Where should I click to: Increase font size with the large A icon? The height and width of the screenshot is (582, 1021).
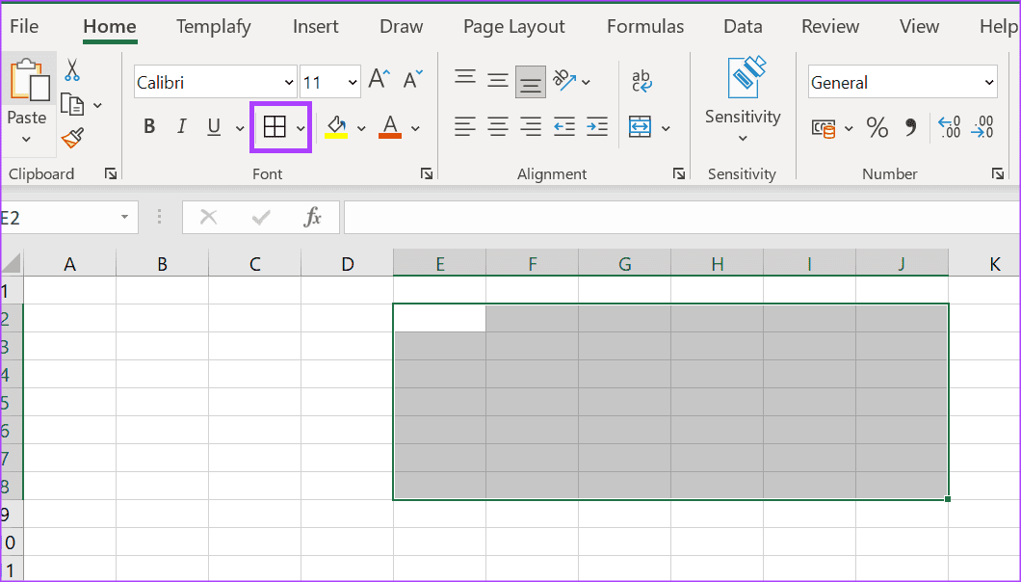pos(379,80)
